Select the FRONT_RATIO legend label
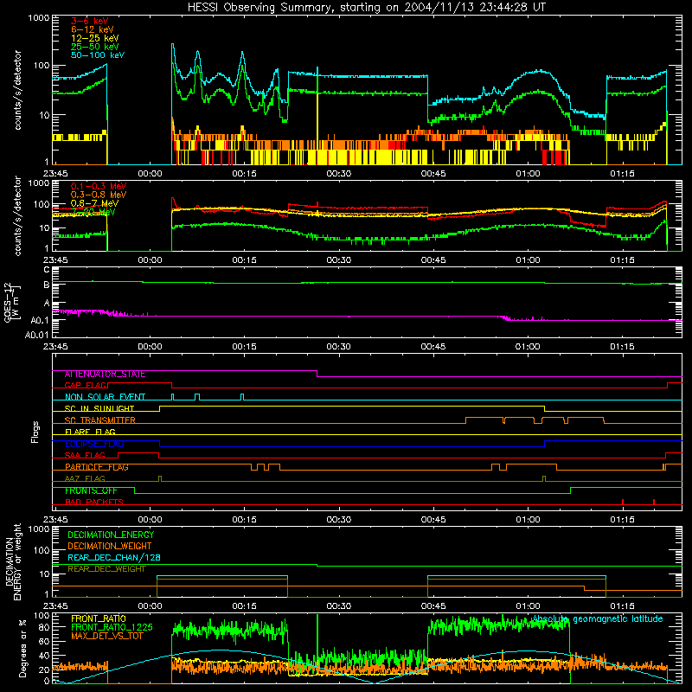The height and width of the screenshot is (692, 692). click(x=99, y=618)
